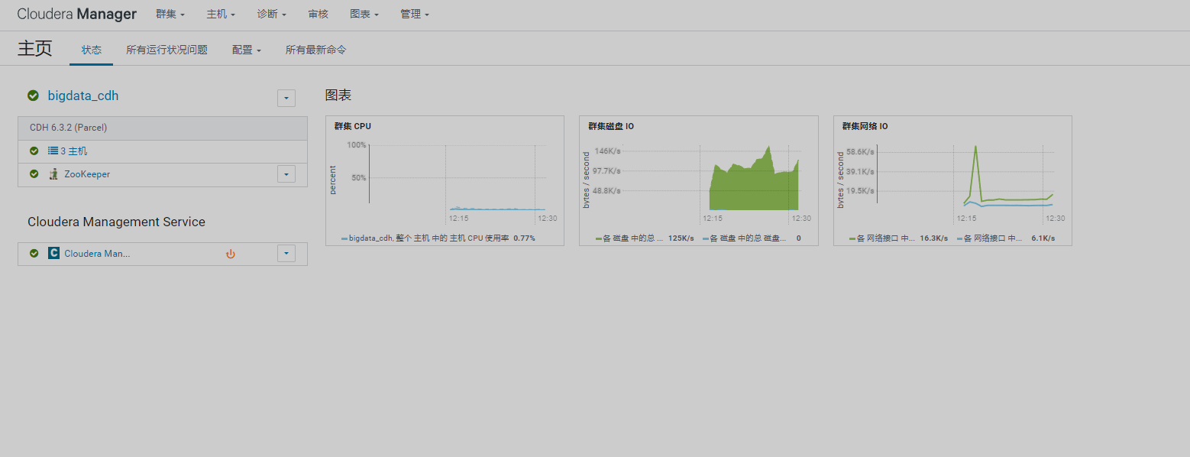Click the 125K/s disk legend value
This screenshot has width=1190, height=457.
pyautogui.click(x=681, y=238)
